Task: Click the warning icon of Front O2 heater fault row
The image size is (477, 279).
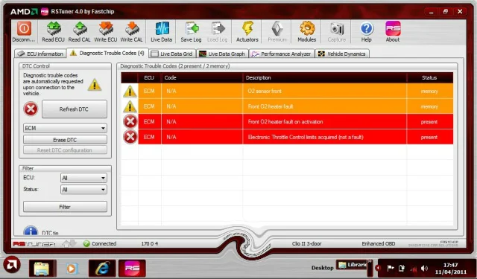Action: coord(130,106)
